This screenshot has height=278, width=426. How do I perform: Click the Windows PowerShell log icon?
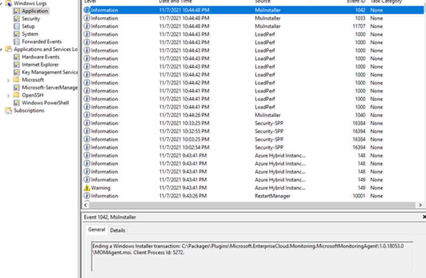click(17, 103)
